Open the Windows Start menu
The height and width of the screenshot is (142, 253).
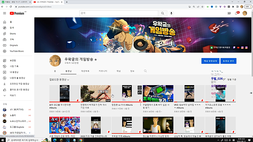3,140
